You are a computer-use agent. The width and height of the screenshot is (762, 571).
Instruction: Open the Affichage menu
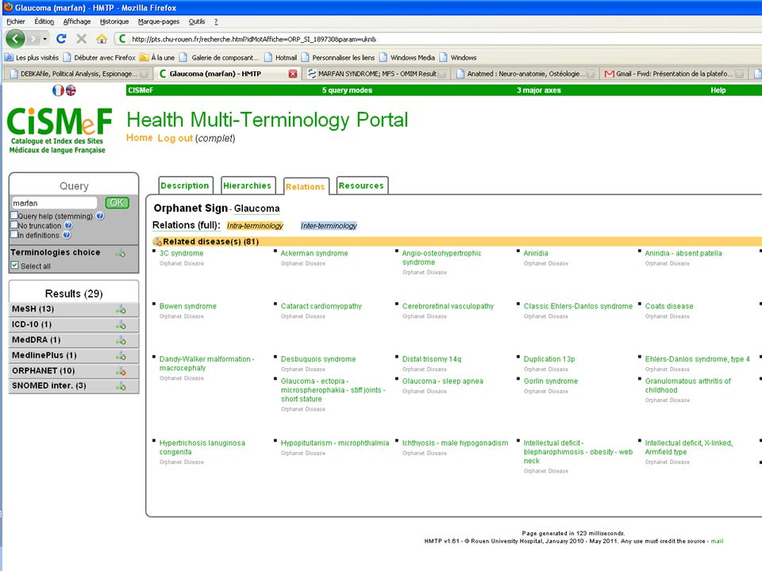point(77,21)
